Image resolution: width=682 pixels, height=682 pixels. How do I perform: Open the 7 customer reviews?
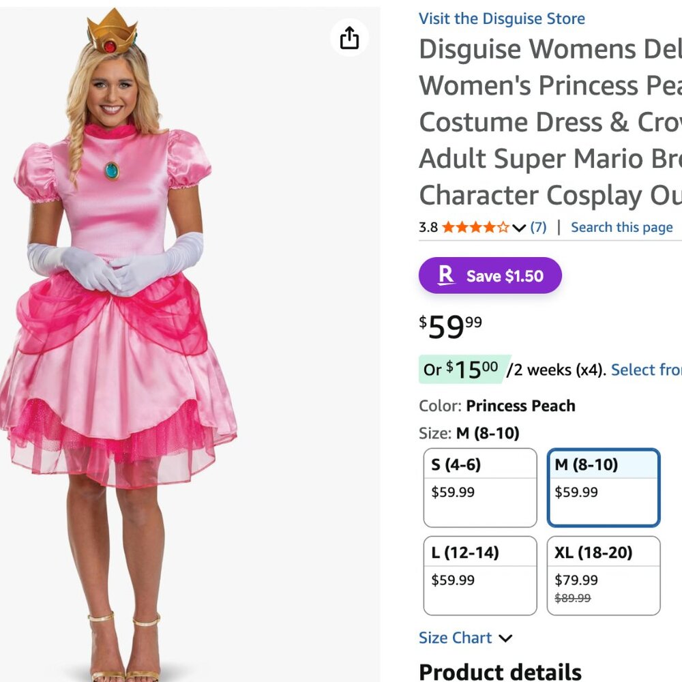point(538,227)
